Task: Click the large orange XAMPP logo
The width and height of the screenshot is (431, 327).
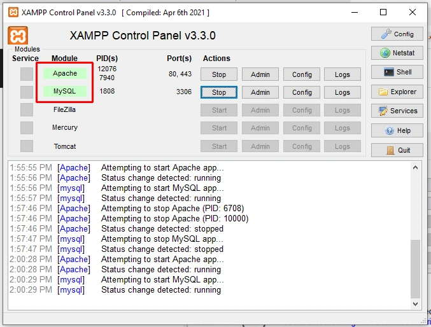Action: click(x=18, y=36)
